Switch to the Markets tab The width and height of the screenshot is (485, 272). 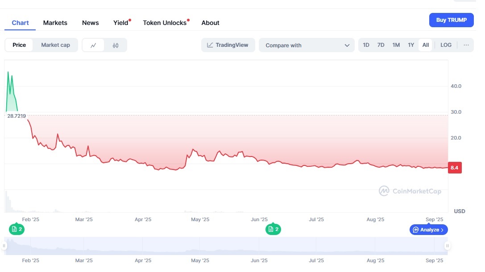(x=55, y=23)
